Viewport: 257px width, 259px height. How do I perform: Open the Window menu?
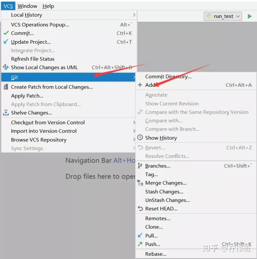click(27, 6)
